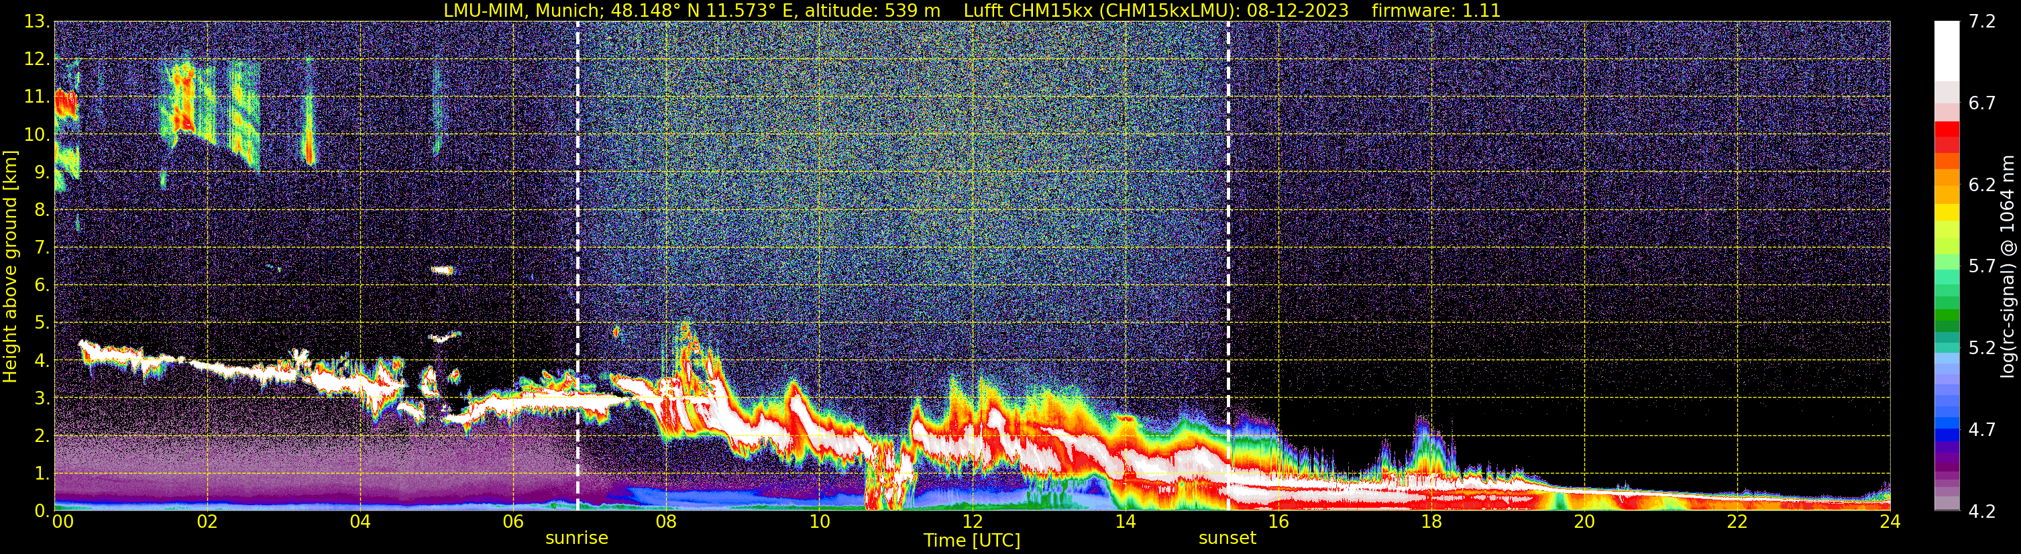2021x554 pixels.
Task: Click the 8. height tick label
Action: point(42,209)
